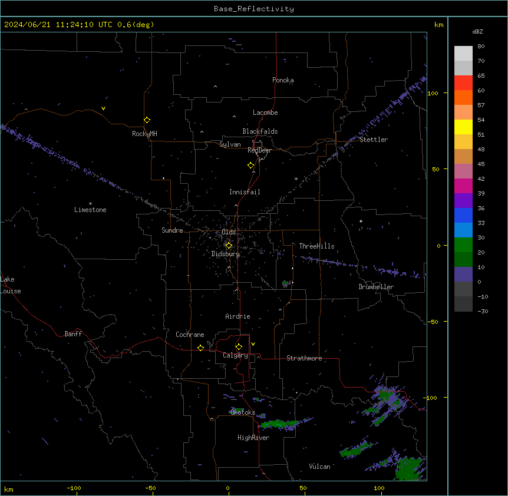This screenshot has height=496, width=508.
Task: Click the Ponoka city label
Action: [x=283, y=80]
